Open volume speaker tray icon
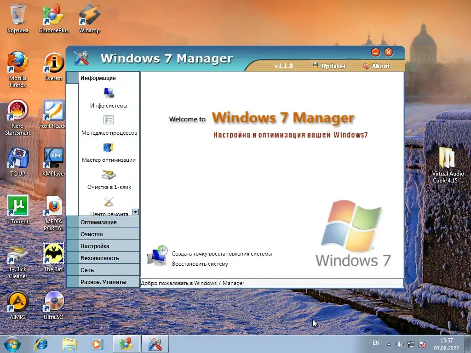 tap(400, 344)
